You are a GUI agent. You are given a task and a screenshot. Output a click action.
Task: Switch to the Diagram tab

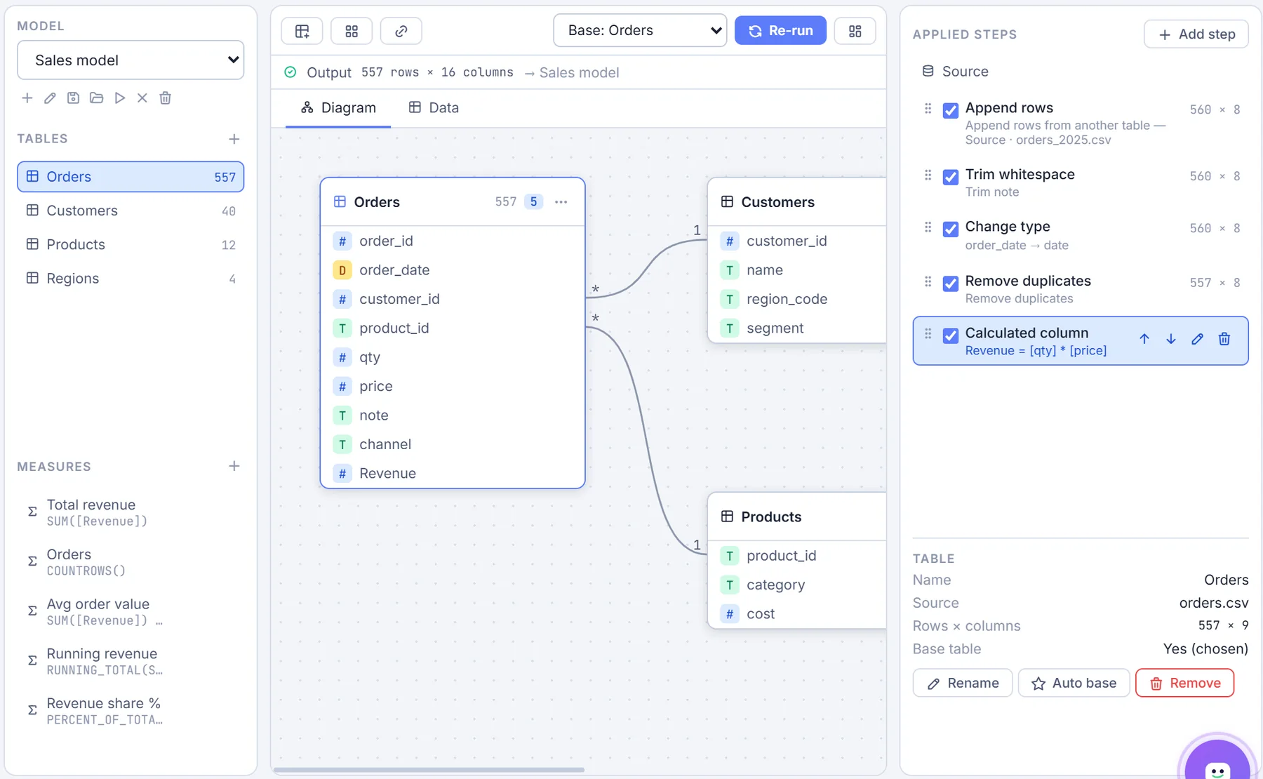338,108
